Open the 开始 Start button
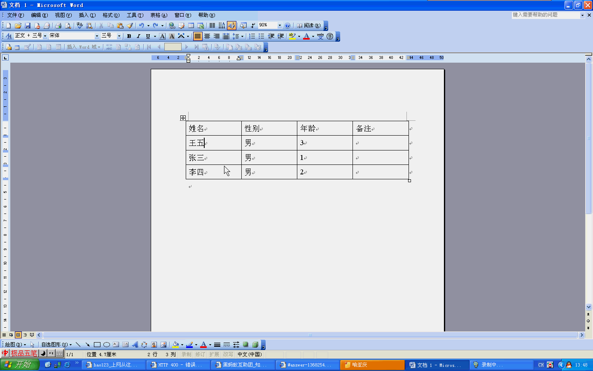The width and height of the screenshot is (593, 371). pos(19,365)
